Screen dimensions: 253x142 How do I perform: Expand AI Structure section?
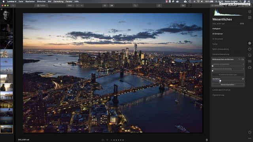[x=217, y=39]
